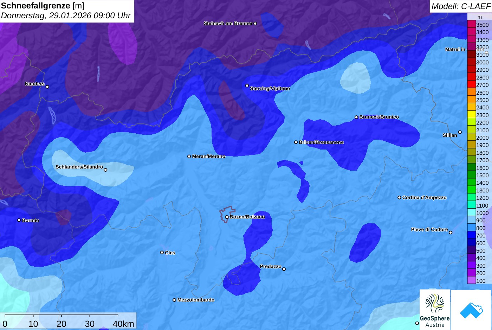Click the blue cloud arrow logo
Image resolution: width=492 pixels, height=330 pixels.
point(471,310)
